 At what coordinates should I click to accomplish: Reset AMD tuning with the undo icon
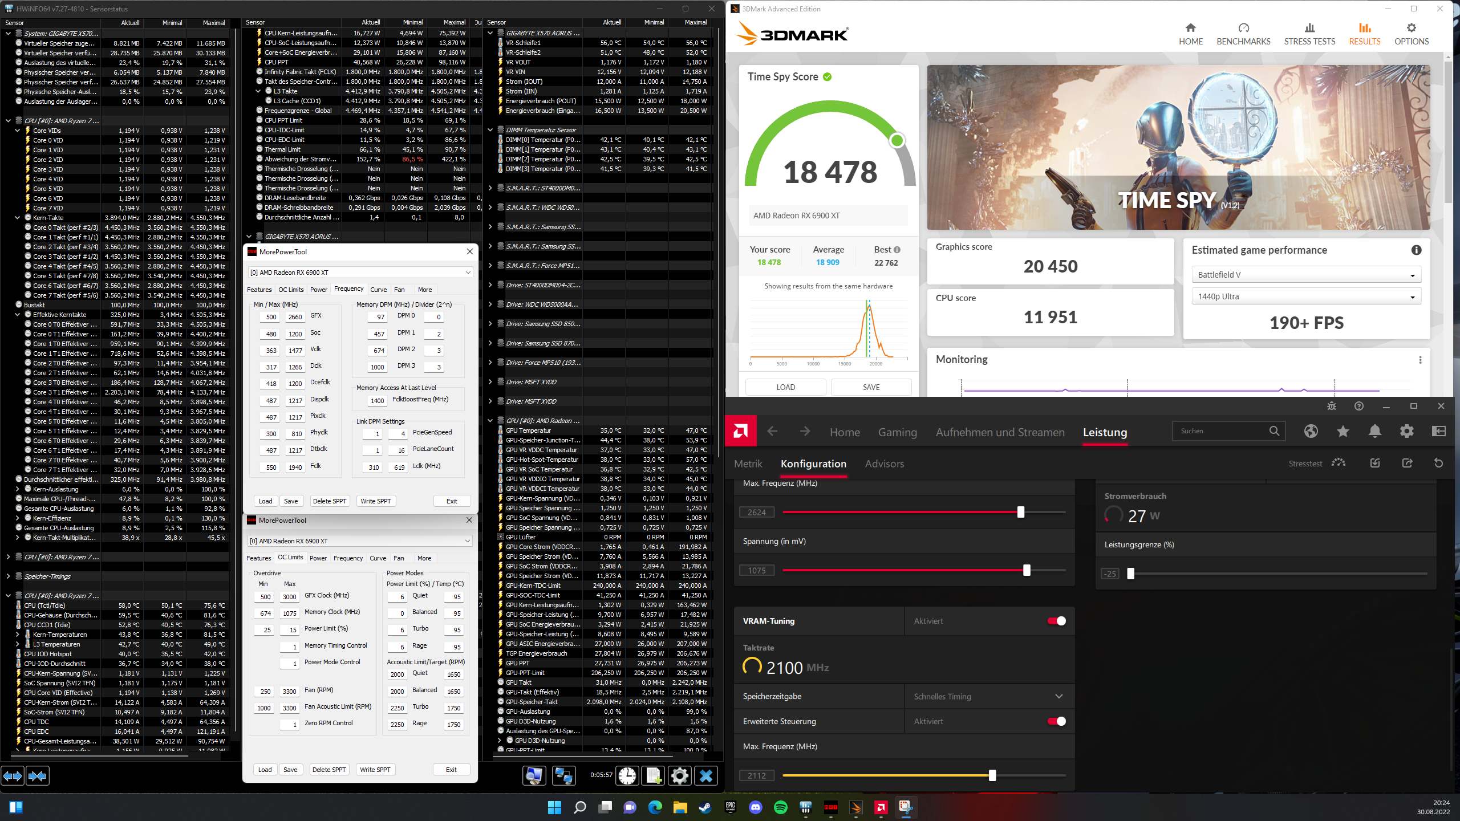point(1438,463)
